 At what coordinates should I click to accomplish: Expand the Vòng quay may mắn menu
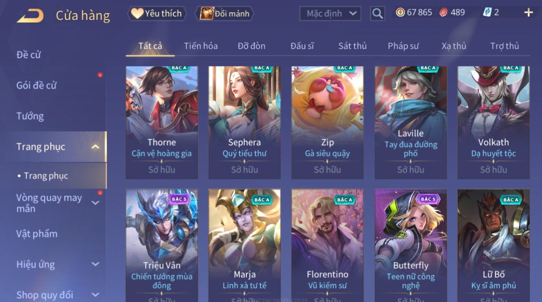click(x=95, y=203)
